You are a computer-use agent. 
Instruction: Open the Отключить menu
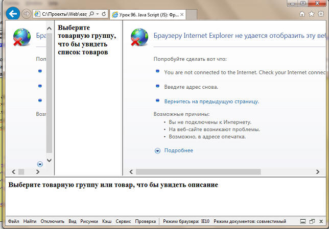(53, 221)
